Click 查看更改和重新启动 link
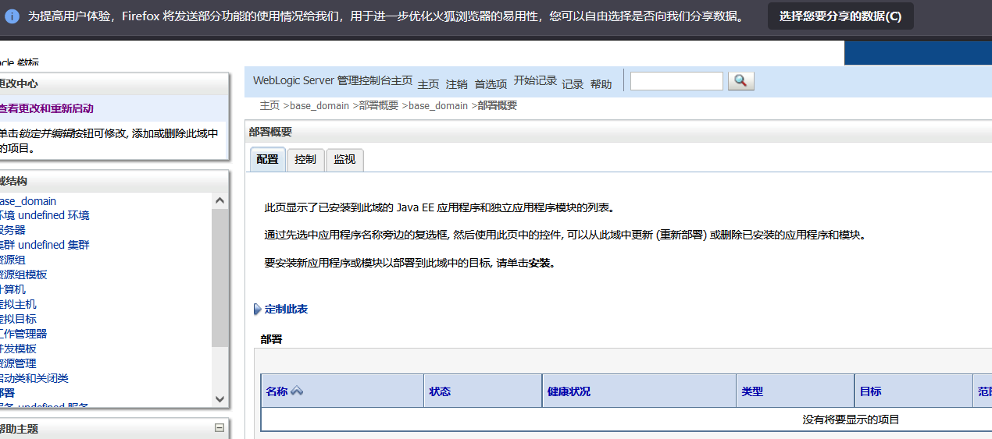 point(45,108)
